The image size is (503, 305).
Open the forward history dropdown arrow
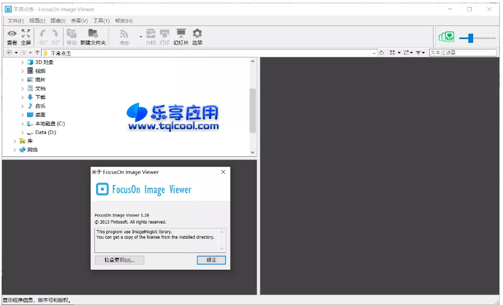(x=30, y=53)
